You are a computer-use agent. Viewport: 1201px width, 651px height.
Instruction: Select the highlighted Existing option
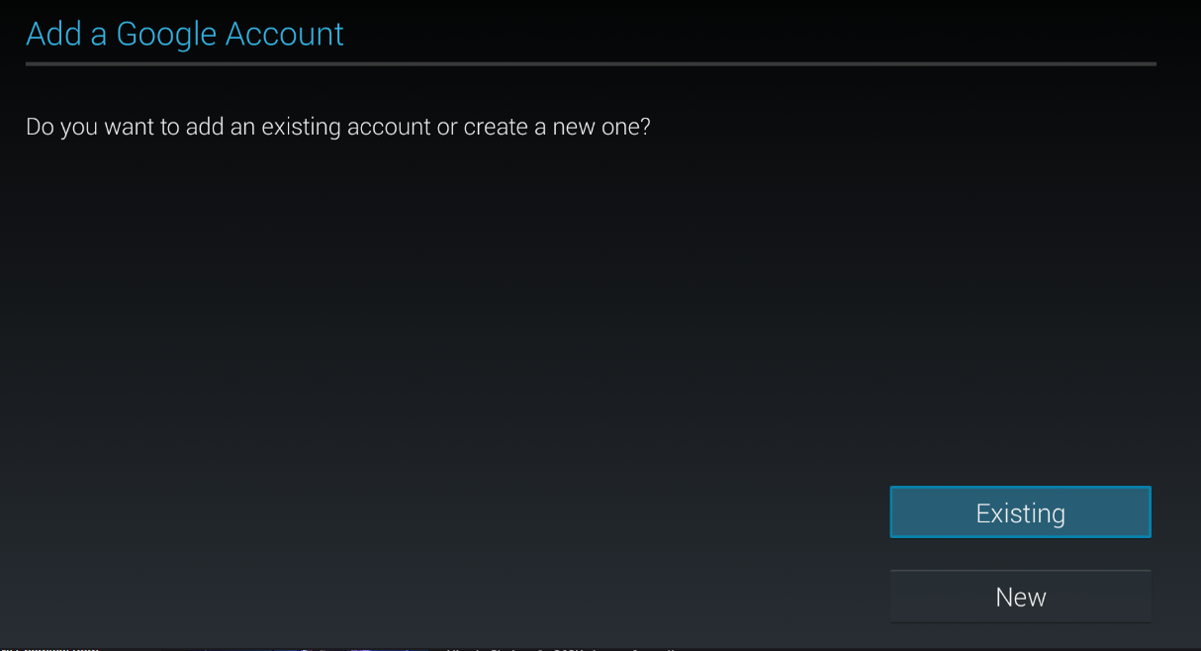click(x=1020, y=512)
